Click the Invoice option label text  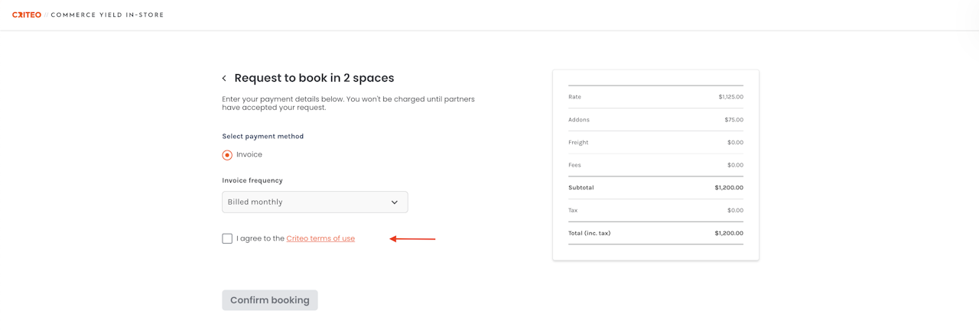(249, 154)
